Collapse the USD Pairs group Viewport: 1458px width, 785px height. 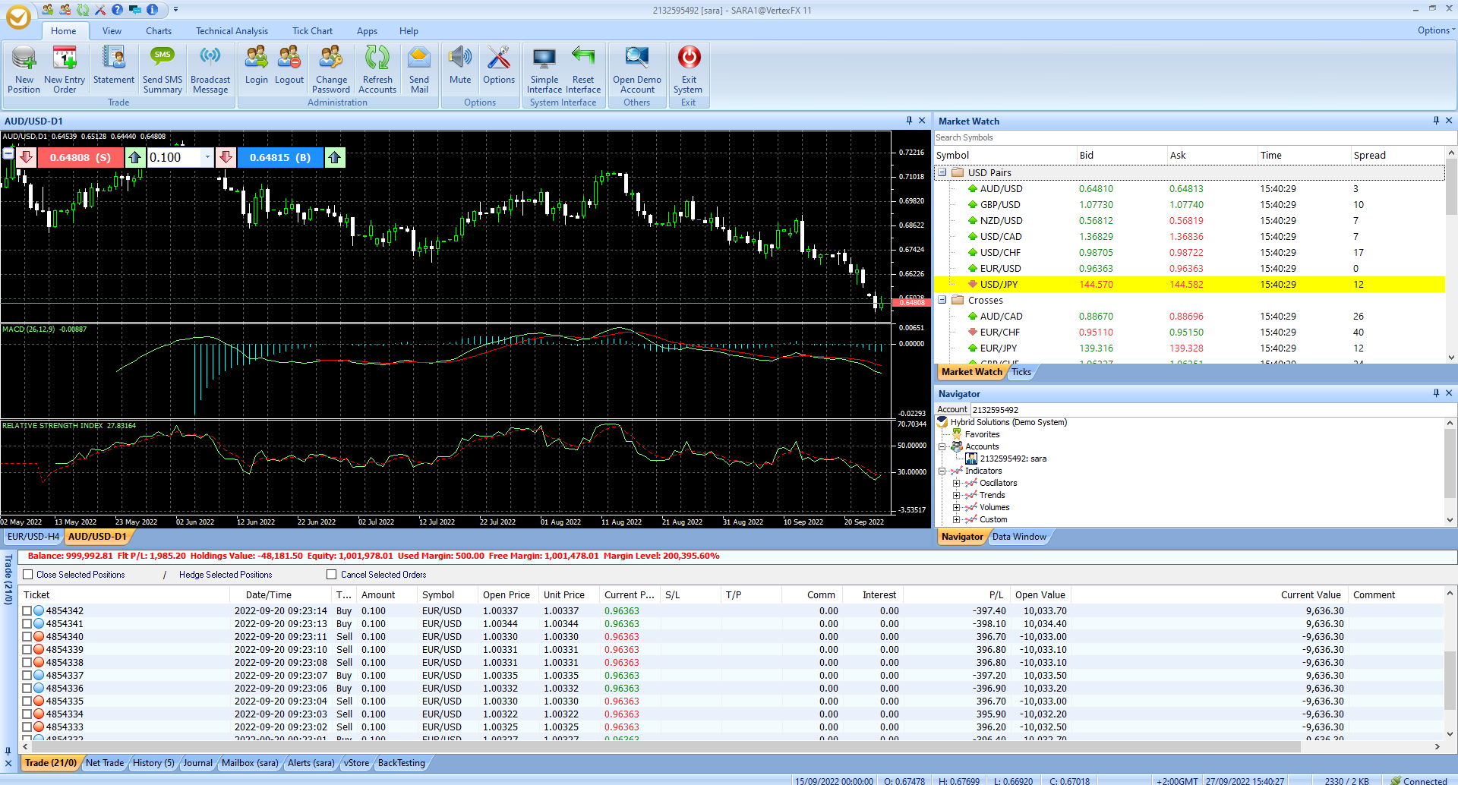point(942,172)
